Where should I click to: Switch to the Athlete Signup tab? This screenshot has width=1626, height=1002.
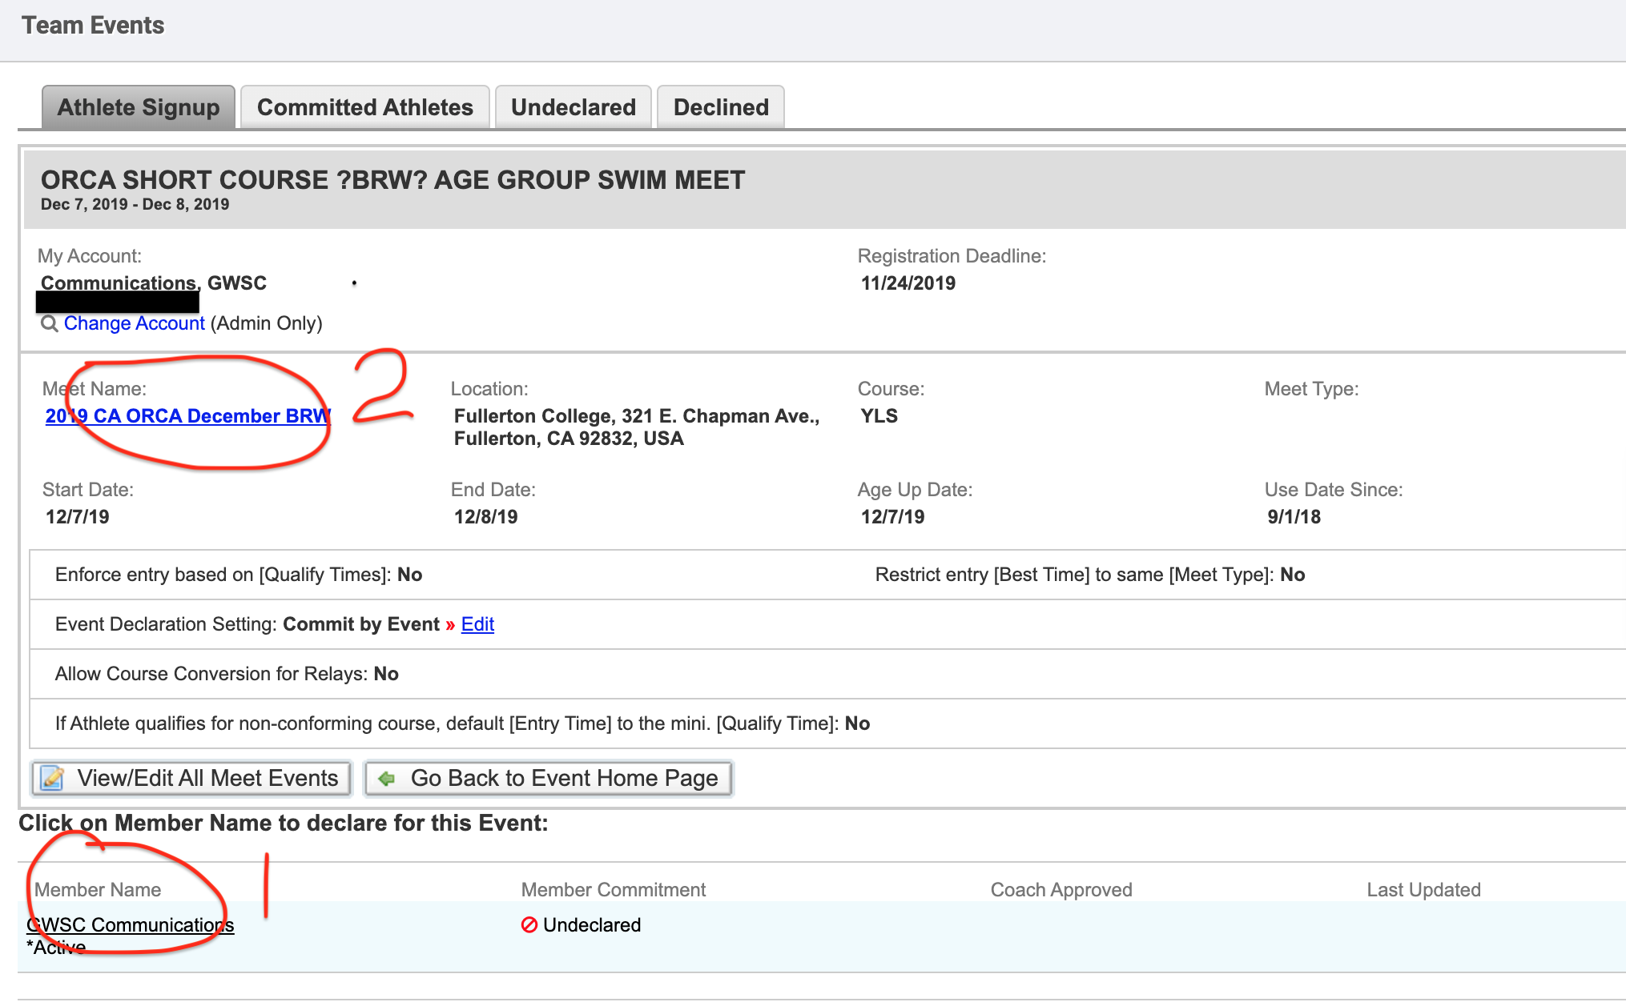tap(138, 107)
